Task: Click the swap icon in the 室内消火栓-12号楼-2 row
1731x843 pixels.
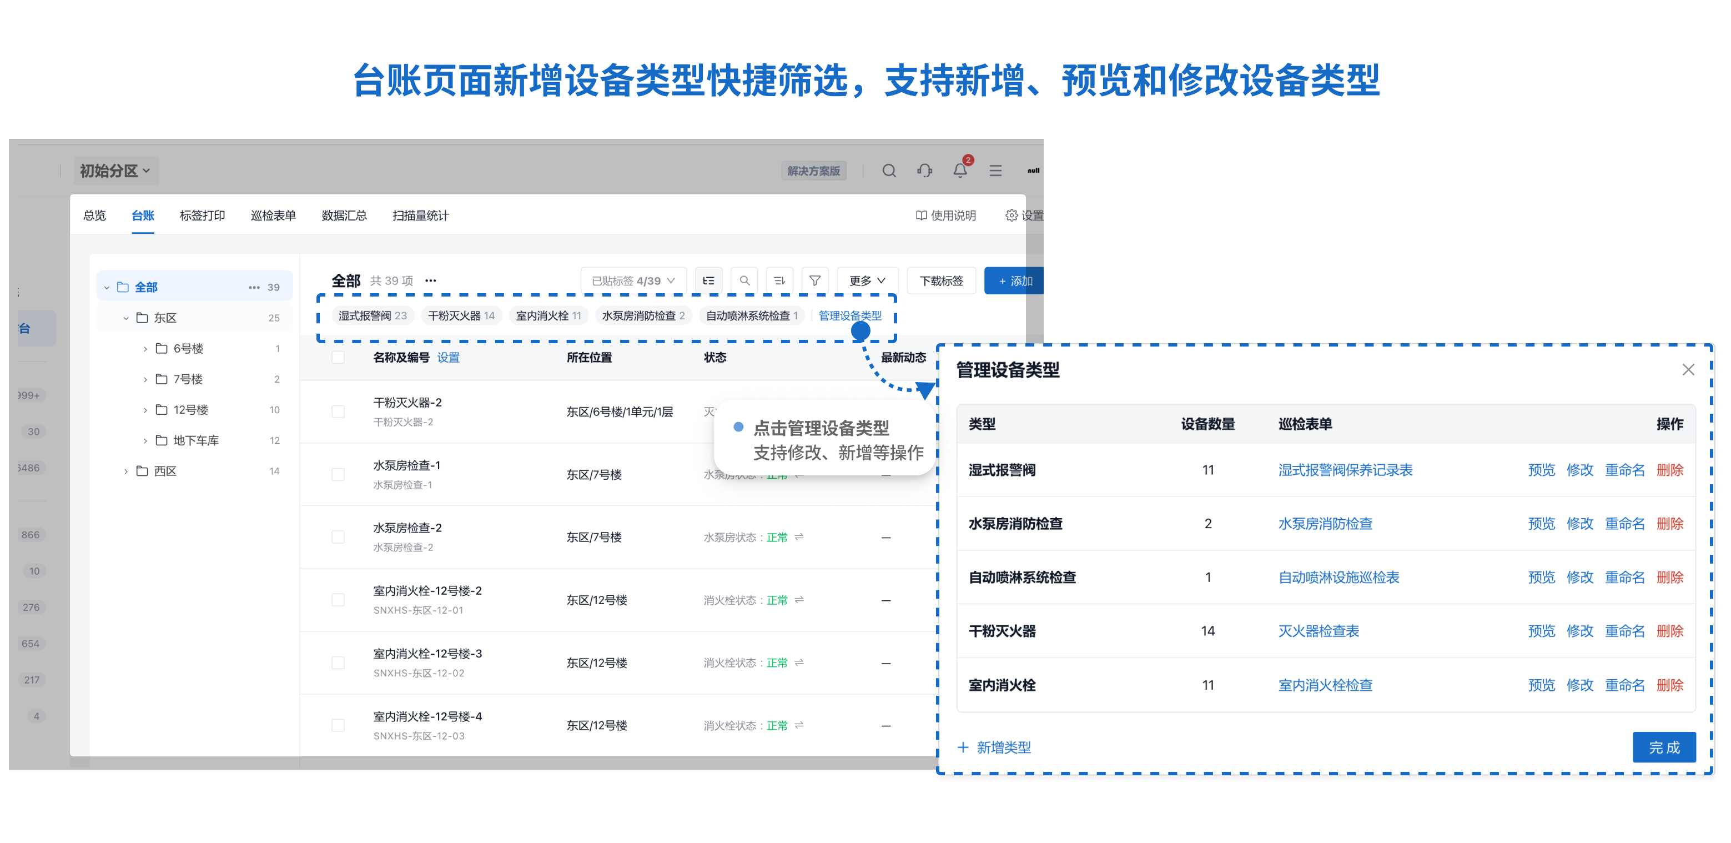Action: click(799, 600)
